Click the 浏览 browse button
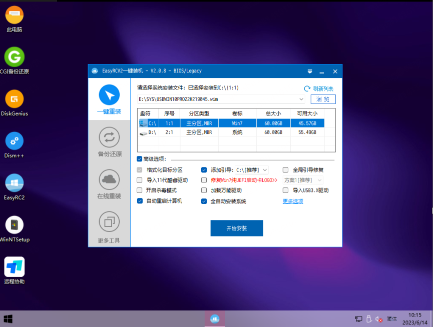Image resolution: width=433 pixels, height=327 pixels. (x=323, y=99)
